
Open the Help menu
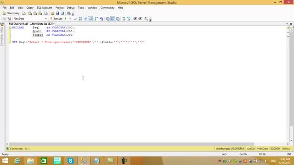[120, 8]
